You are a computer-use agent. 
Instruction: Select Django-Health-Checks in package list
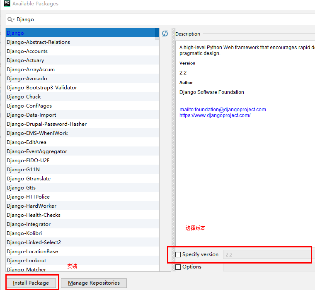(x=34, y=215)
